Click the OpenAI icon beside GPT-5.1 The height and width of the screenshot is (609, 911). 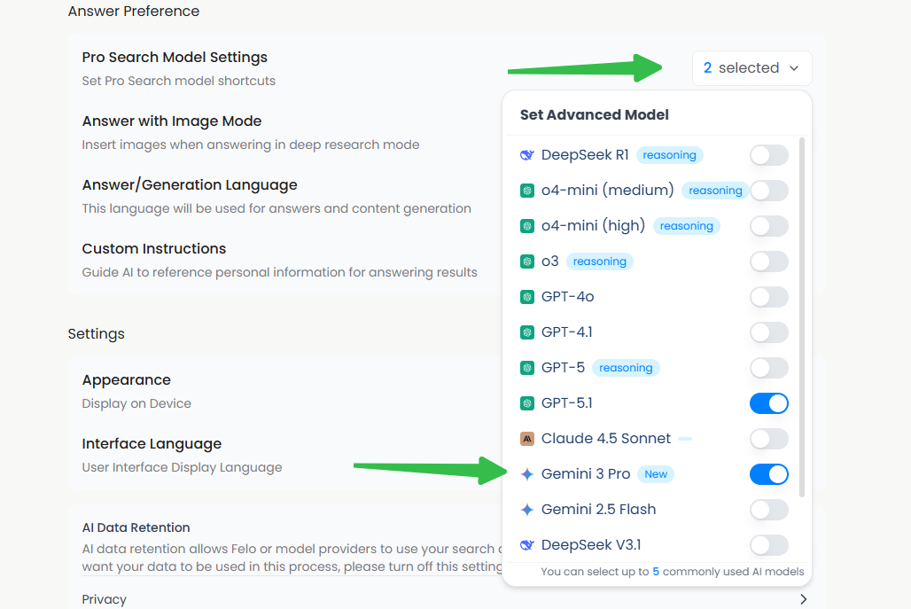(x=527, y=403)
